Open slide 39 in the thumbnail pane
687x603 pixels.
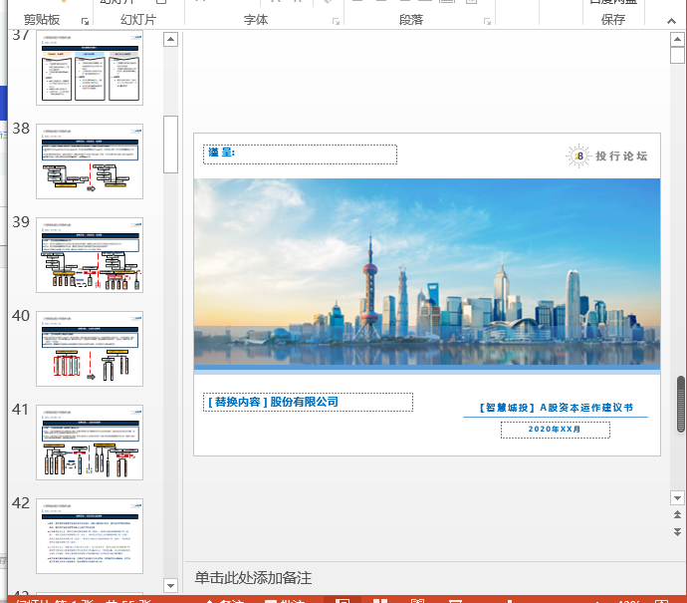pyautogui.click(x=90, y=255)
